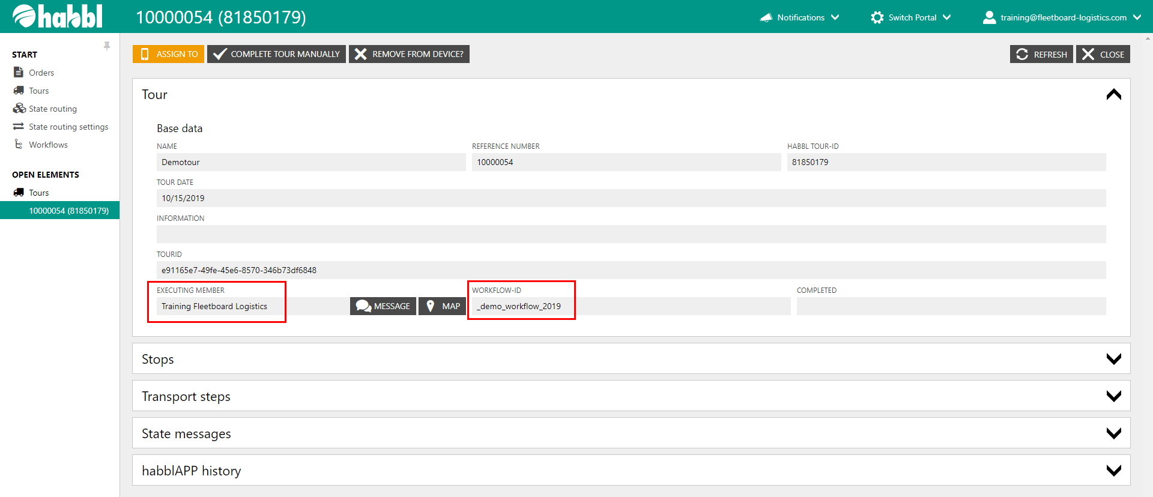Click the Notifications megaphone icon
This screenshot has width=1153, height=497.
click(766, 17)
